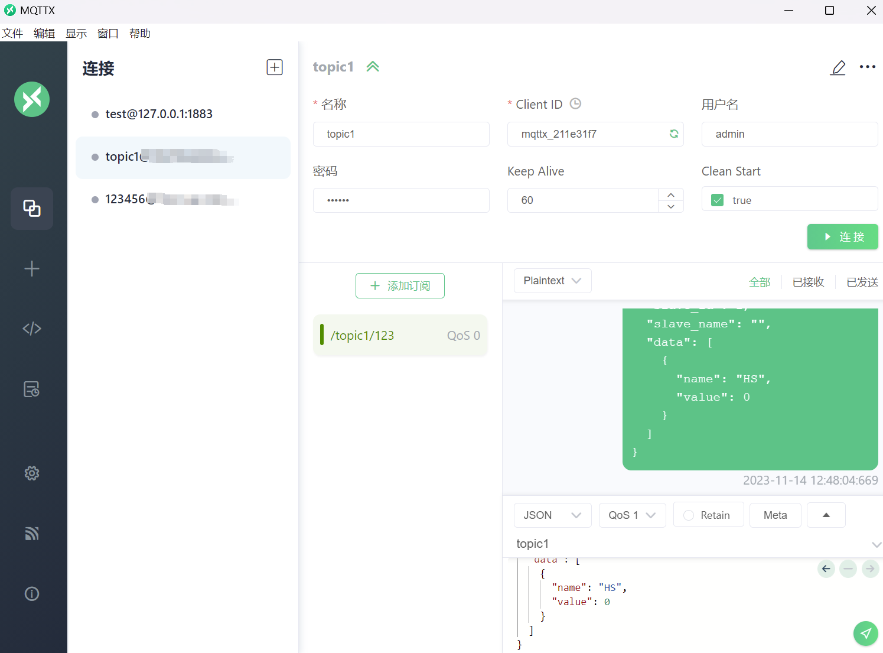Image resolution: width=883 pixels, height=653 pixels.
Task: Open the three-dots more options menu
Action: [868, 67]
